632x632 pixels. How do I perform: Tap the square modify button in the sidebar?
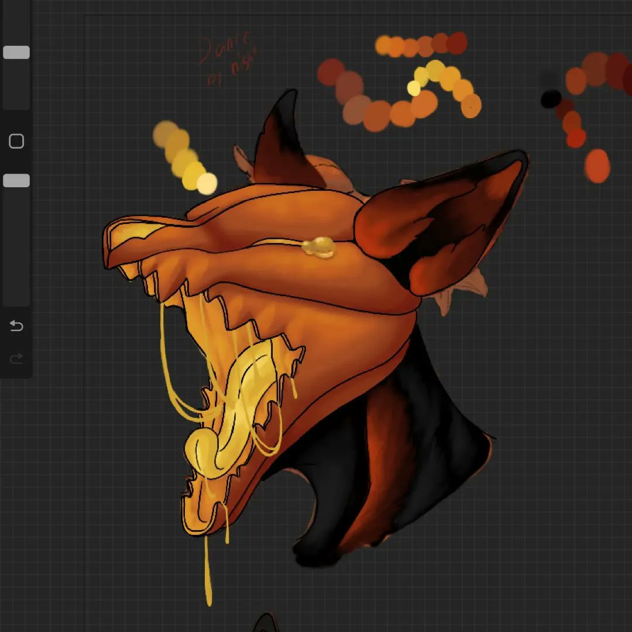(16, 141)
